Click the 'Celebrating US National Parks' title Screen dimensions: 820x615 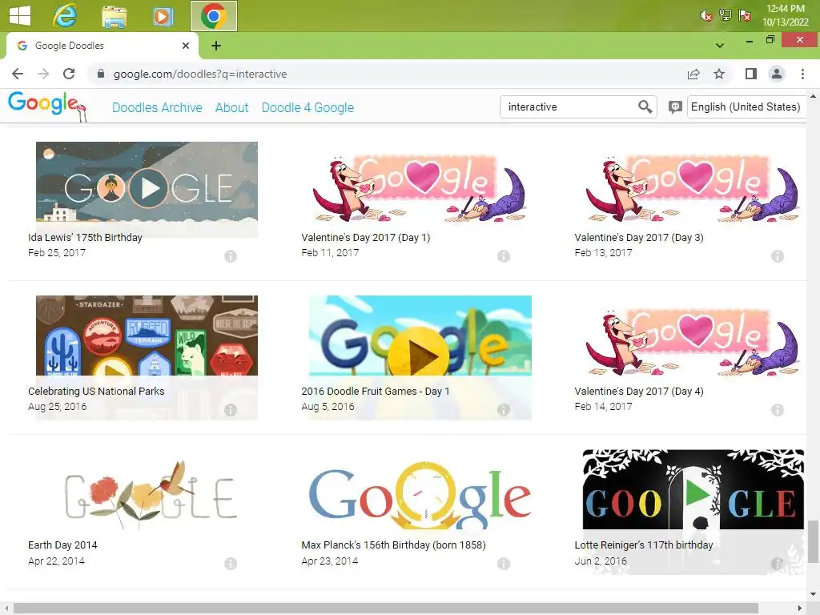point(96,391)
